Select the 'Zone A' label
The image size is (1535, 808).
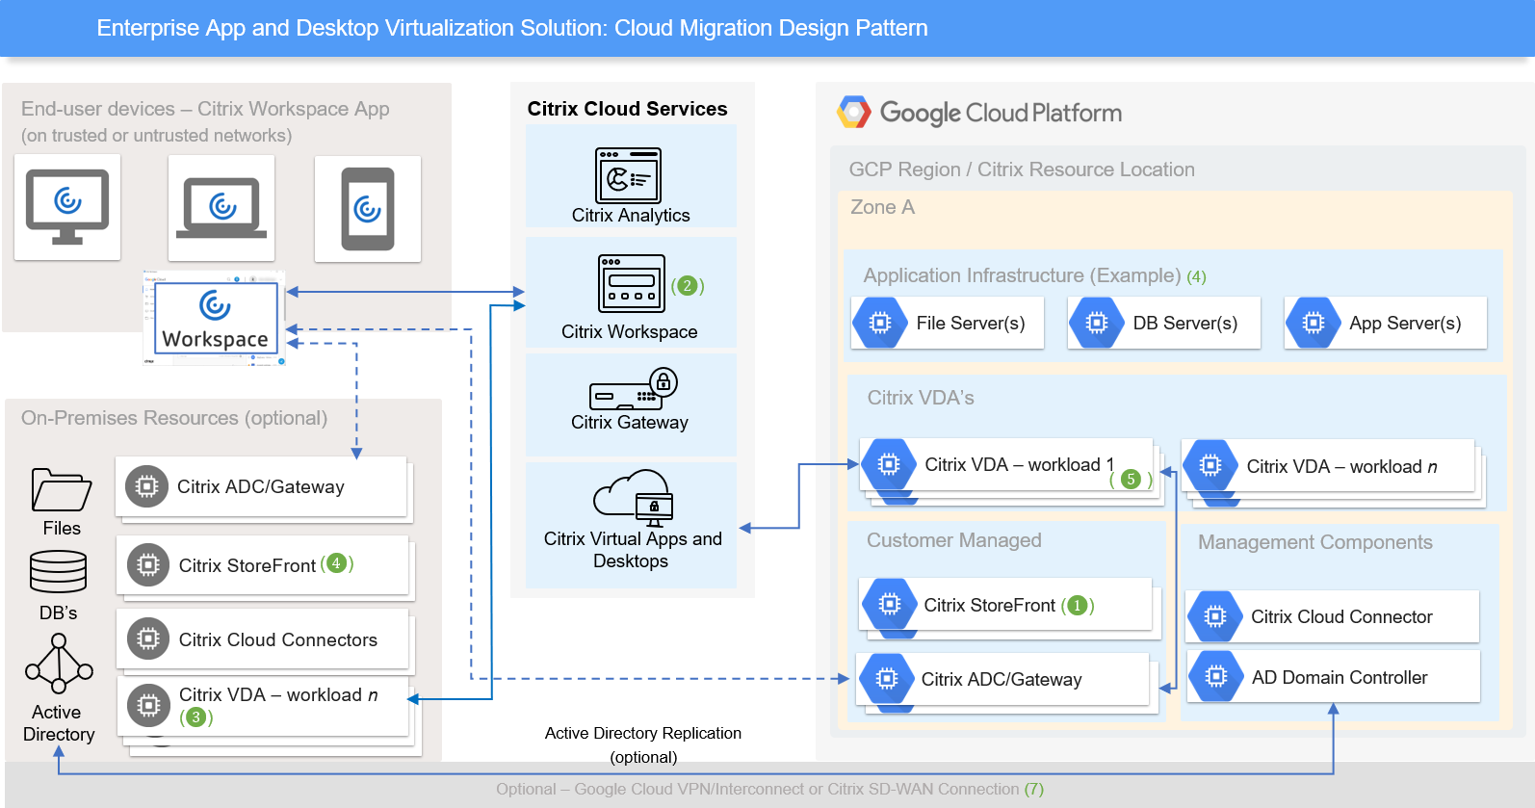(x=882, y=207)
